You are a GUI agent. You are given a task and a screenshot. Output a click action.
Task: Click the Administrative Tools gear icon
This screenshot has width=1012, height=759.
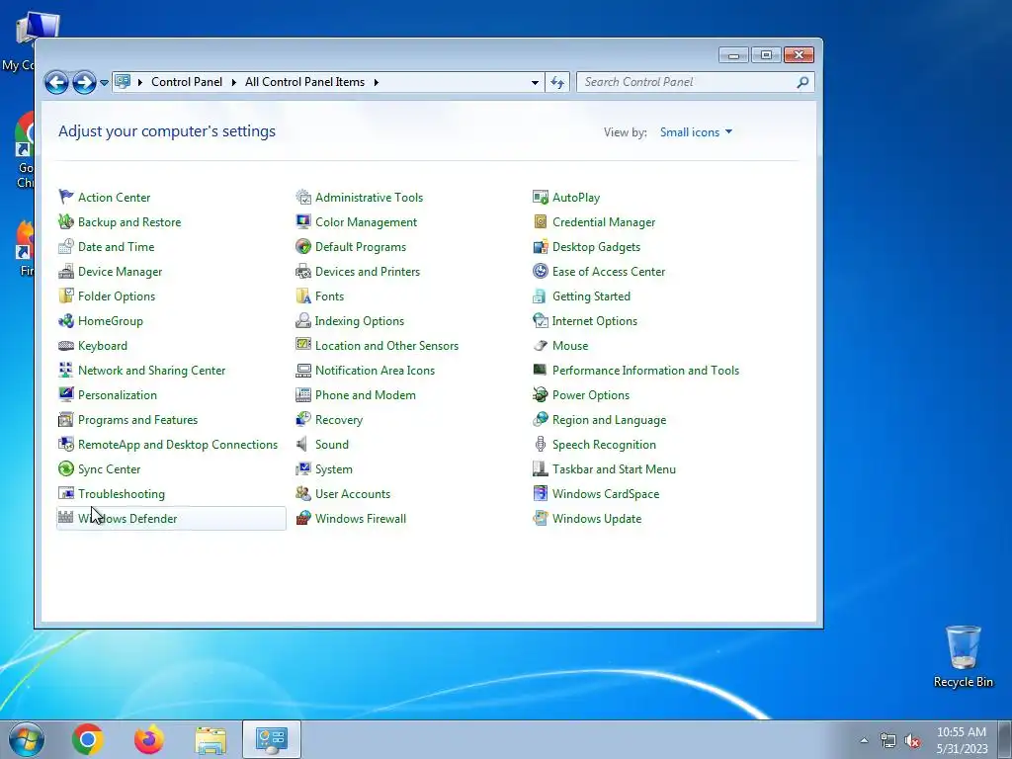pyautogui.click(x=303, y=197)
